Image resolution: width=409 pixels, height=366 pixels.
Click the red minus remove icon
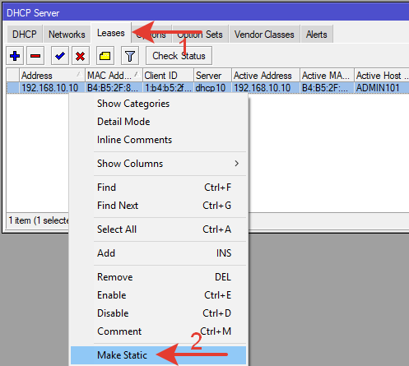[x=35, y=56]
